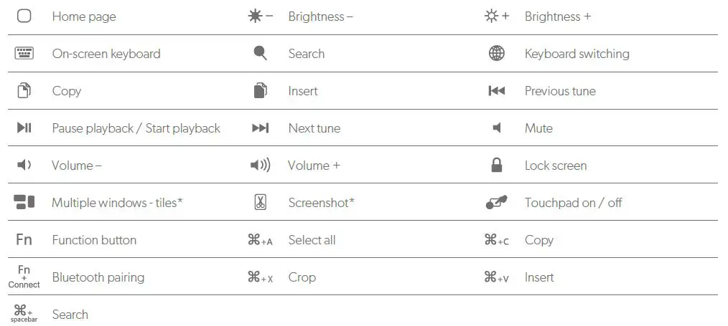Click the Brightness plus sun icon

tap(492, 16)
